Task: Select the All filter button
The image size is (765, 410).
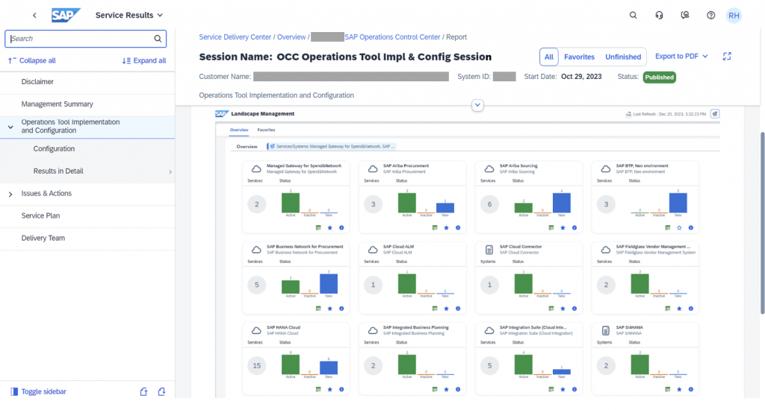Action: [x=549, y=57]
